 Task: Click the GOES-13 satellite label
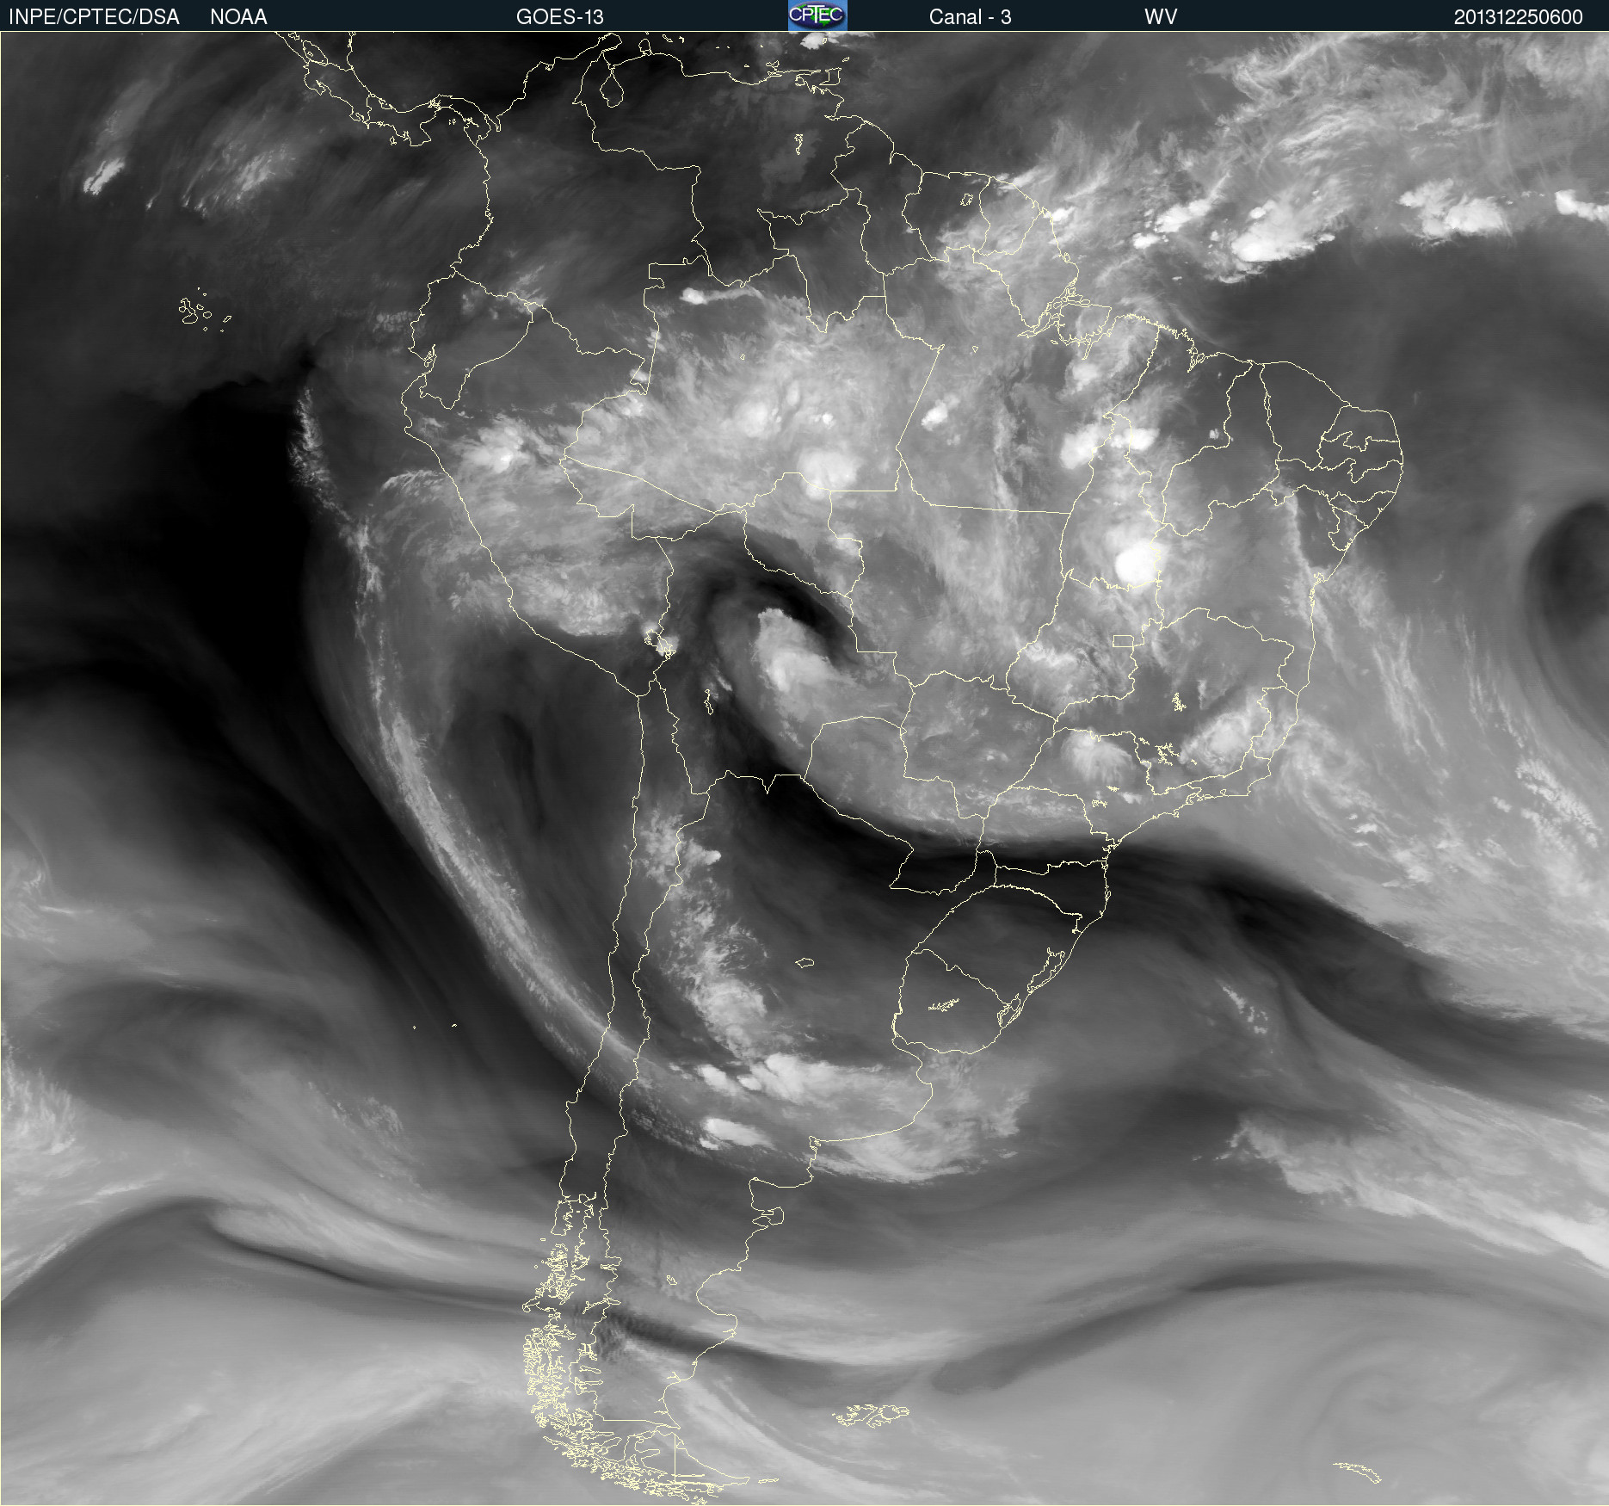560,17
